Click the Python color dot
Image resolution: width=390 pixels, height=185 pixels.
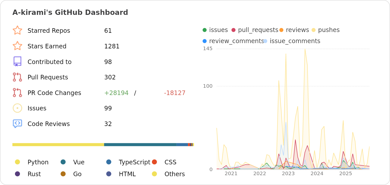click(x=17, y=162)
